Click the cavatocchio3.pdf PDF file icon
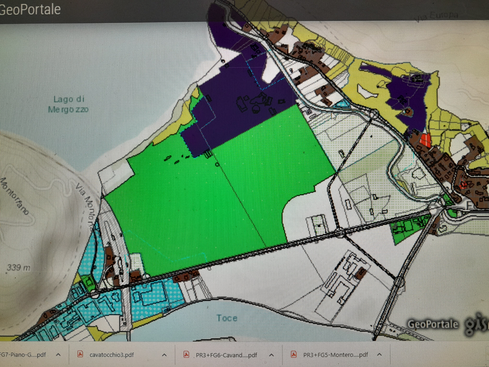 pyautogui.click(x=80, y=354)
